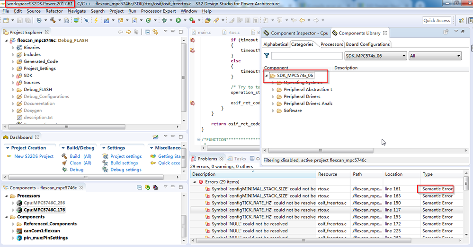Click the New S32DS Project link
This screenshot has height=247, width=473.
(34, 156)
